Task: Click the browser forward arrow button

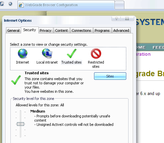Action: point(10,4)
